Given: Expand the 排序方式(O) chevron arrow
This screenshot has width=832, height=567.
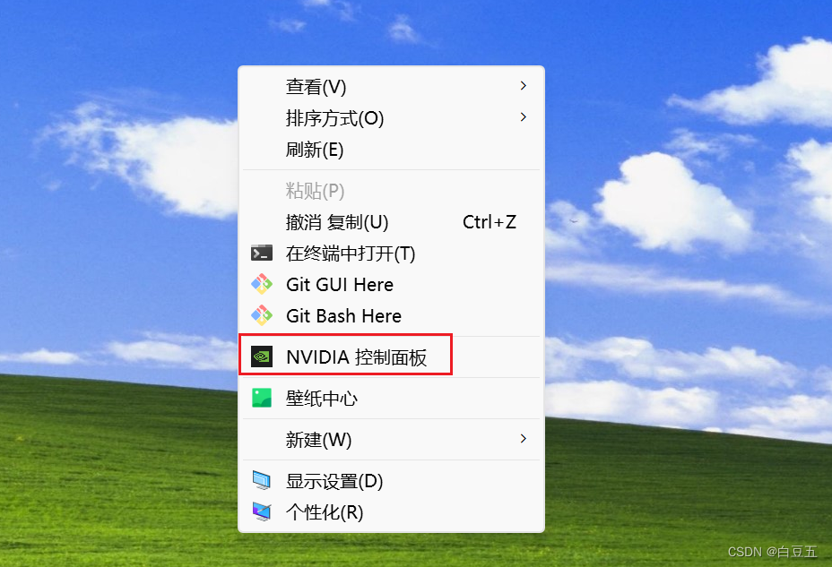Looking at the screenshot, I should pyautogui.click(x=524, y=117).
